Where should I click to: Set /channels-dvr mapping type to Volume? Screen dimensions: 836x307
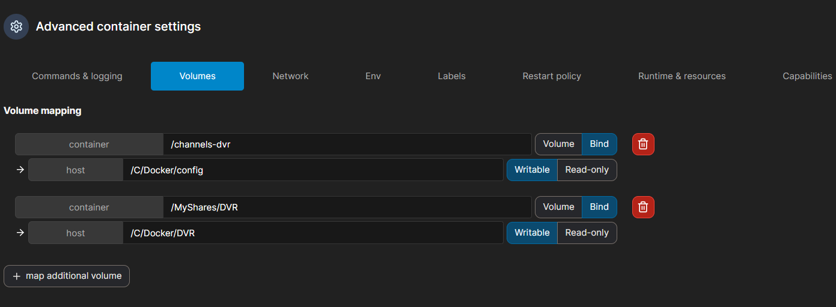pyautogui.click(x=558, y=144)
